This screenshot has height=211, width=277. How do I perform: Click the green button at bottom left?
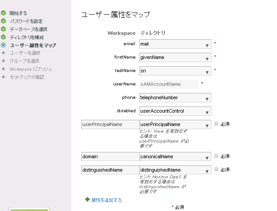pos(29,209)
